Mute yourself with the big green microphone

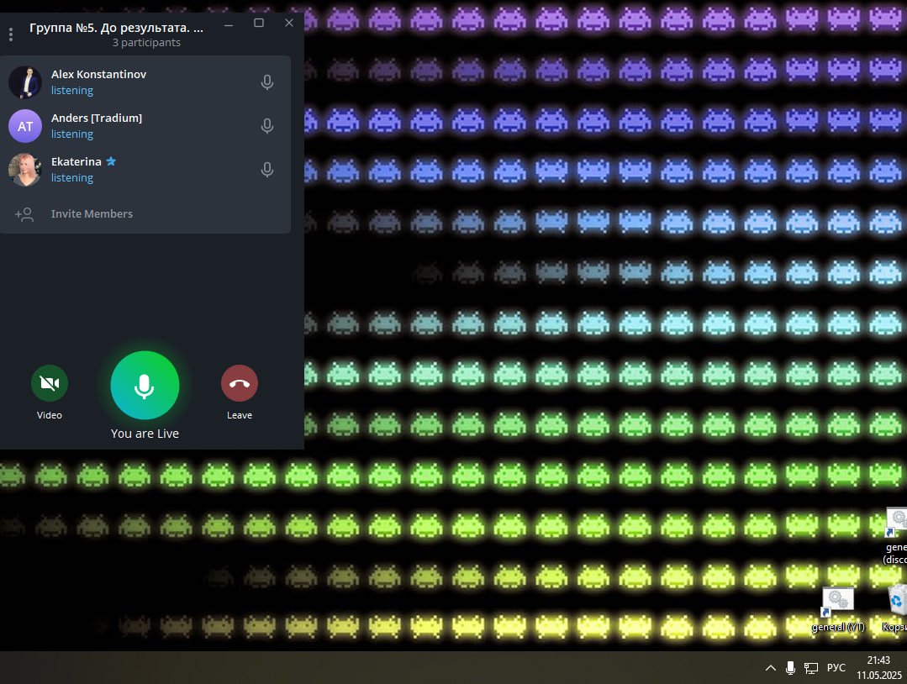(145, 385)
